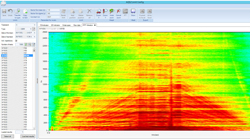Select test row ending in 170
The width and height of the screenshot is (250, 139).
click(x=17, y=80)
